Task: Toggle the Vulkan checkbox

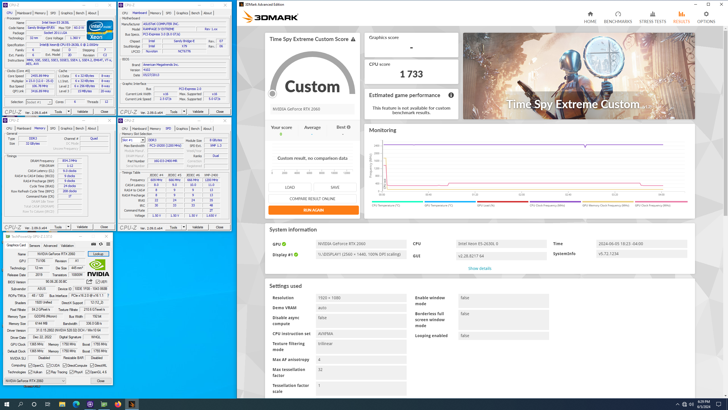Action: [x=30, y=372]
